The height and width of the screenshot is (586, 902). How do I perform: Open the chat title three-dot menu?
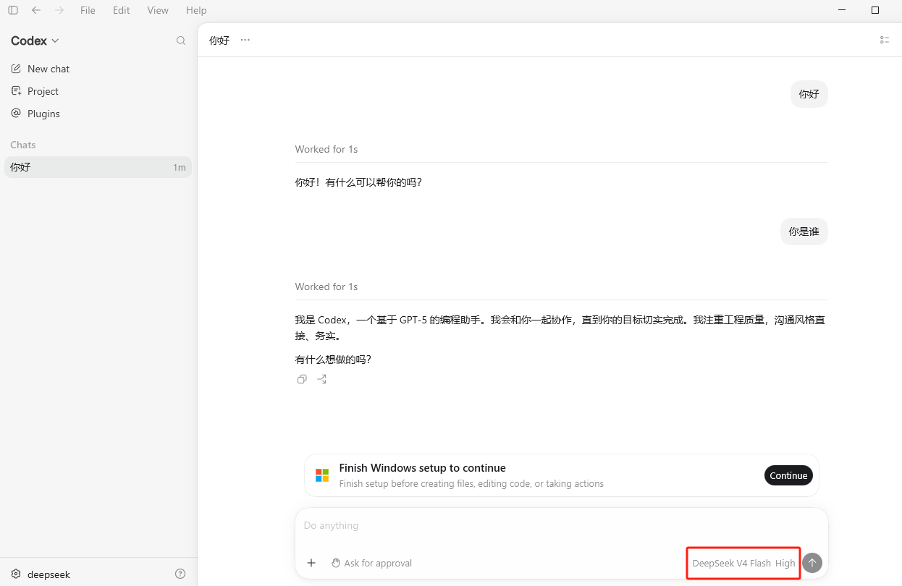click(245, 40)
